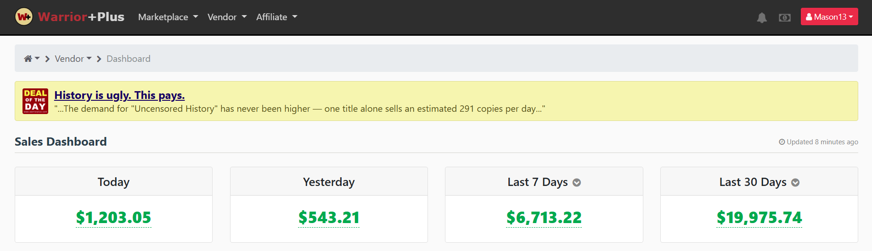Click the Deal of the Day badge
The image size is (872, 251).
click(x=35, y=101)
